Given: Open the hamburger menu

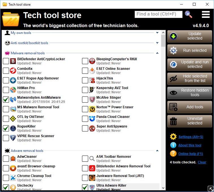Looking at the screenshot, I should click(x=206, y=14).
